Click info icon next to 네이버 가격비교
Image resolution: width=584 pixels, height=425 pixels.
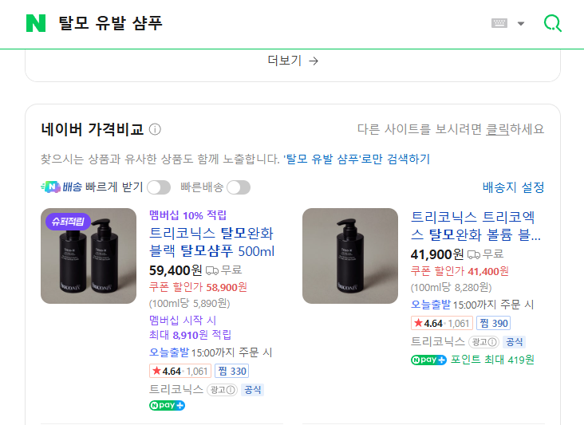click(155, 129)
